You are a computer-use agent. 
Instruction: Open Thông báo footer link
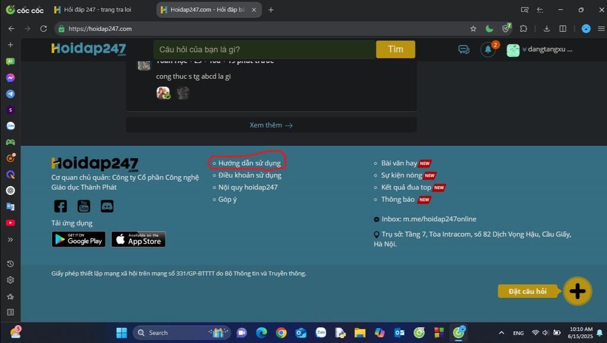coord(398,199)
